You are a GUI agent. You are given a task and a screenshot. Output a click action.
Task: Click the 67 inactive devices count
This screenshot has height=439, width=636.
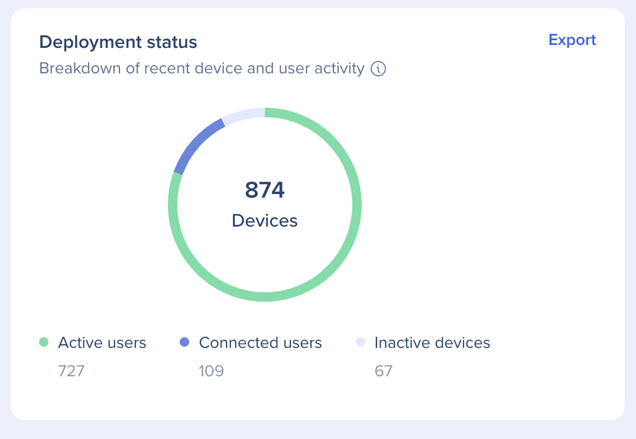point(384,371)
